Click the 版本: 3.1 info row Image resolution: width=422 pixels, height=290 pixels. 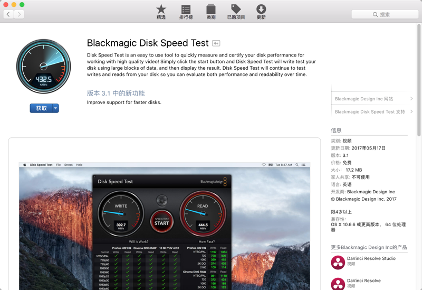click(x=340, y=155)
